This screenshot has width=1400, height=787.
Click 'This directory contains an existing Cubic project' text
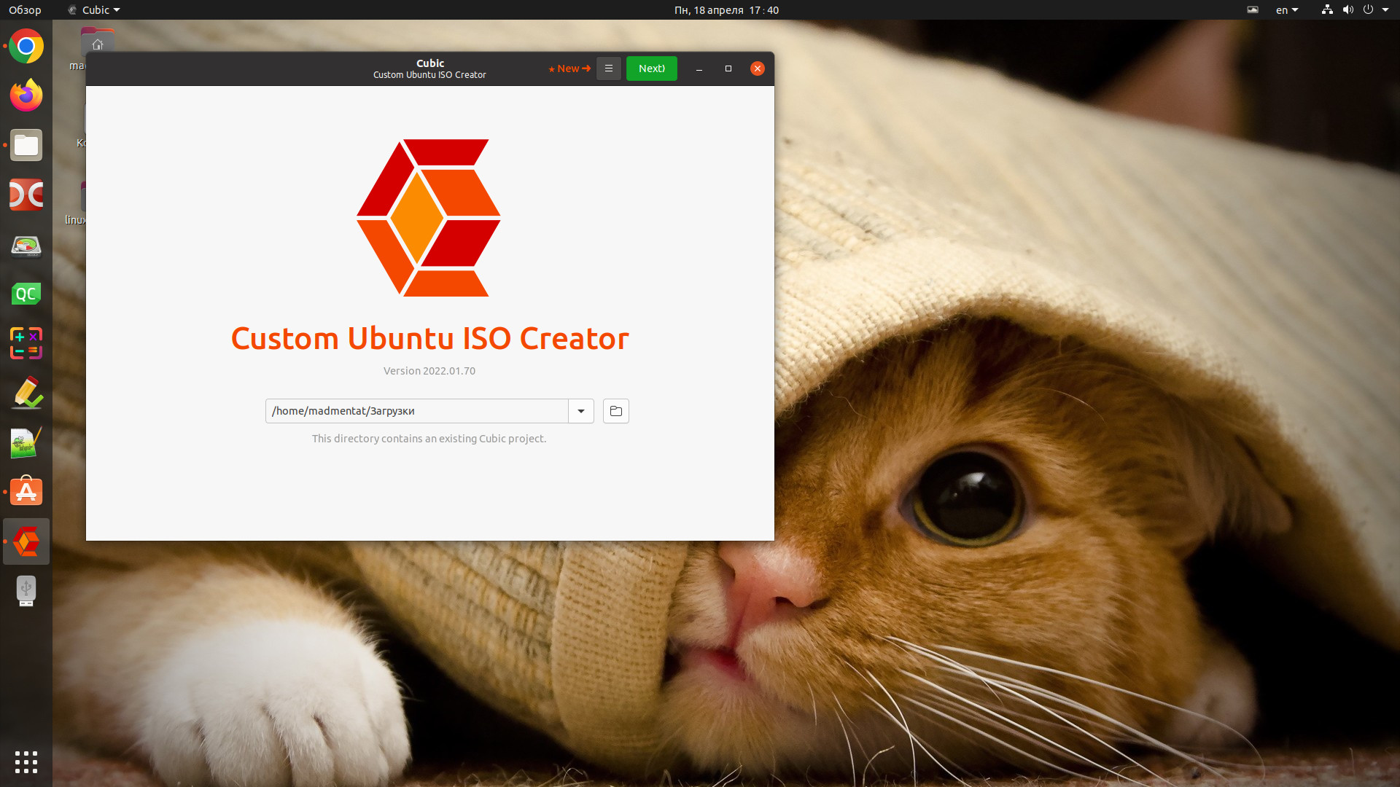click(x=429, y=439)
